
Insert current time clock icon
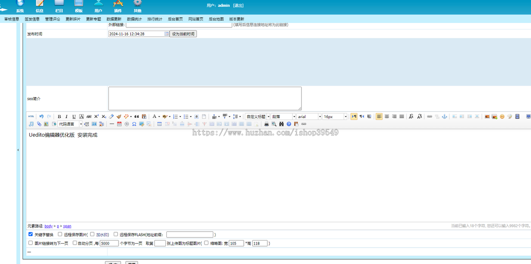(127, 124)
